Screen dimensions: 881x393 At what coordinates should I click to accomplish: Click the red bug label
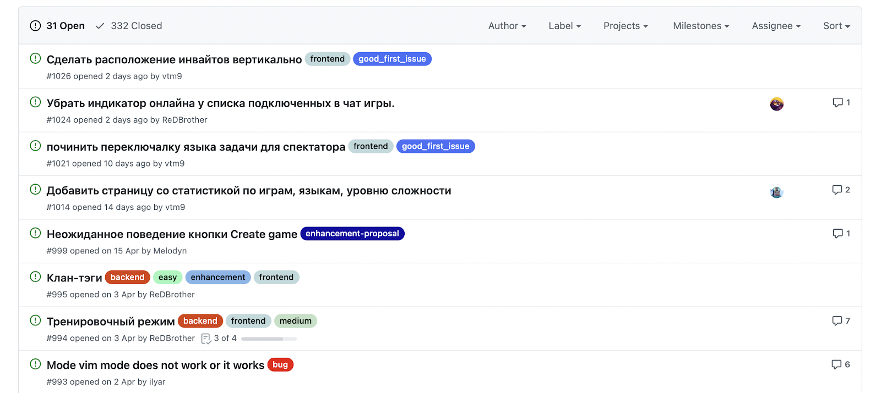coord(280,365)
